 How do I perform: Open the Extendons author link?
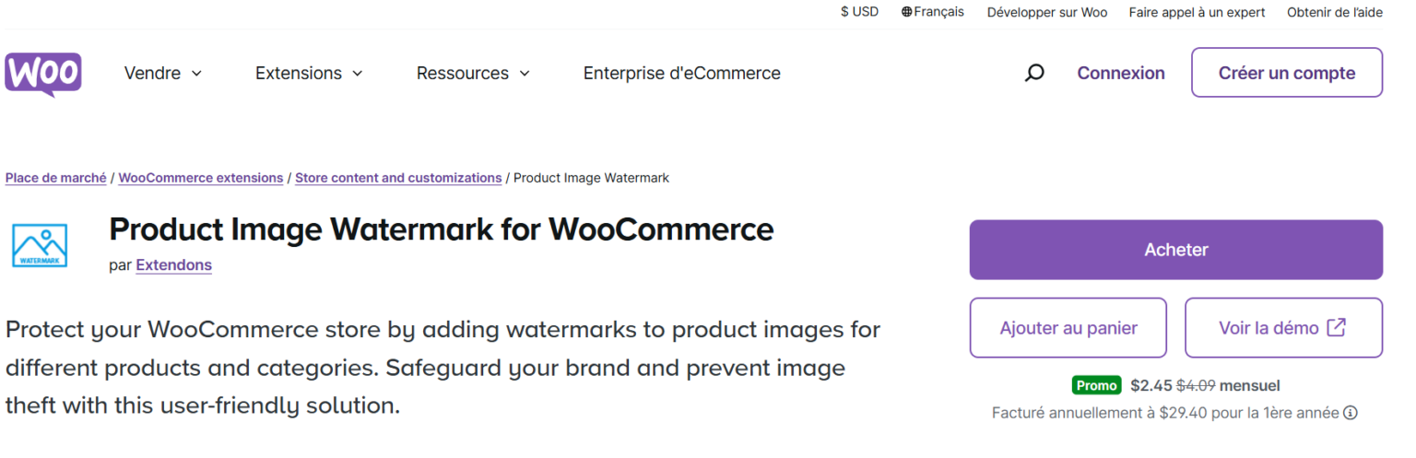pyautogui.click(x=173, y=265)
